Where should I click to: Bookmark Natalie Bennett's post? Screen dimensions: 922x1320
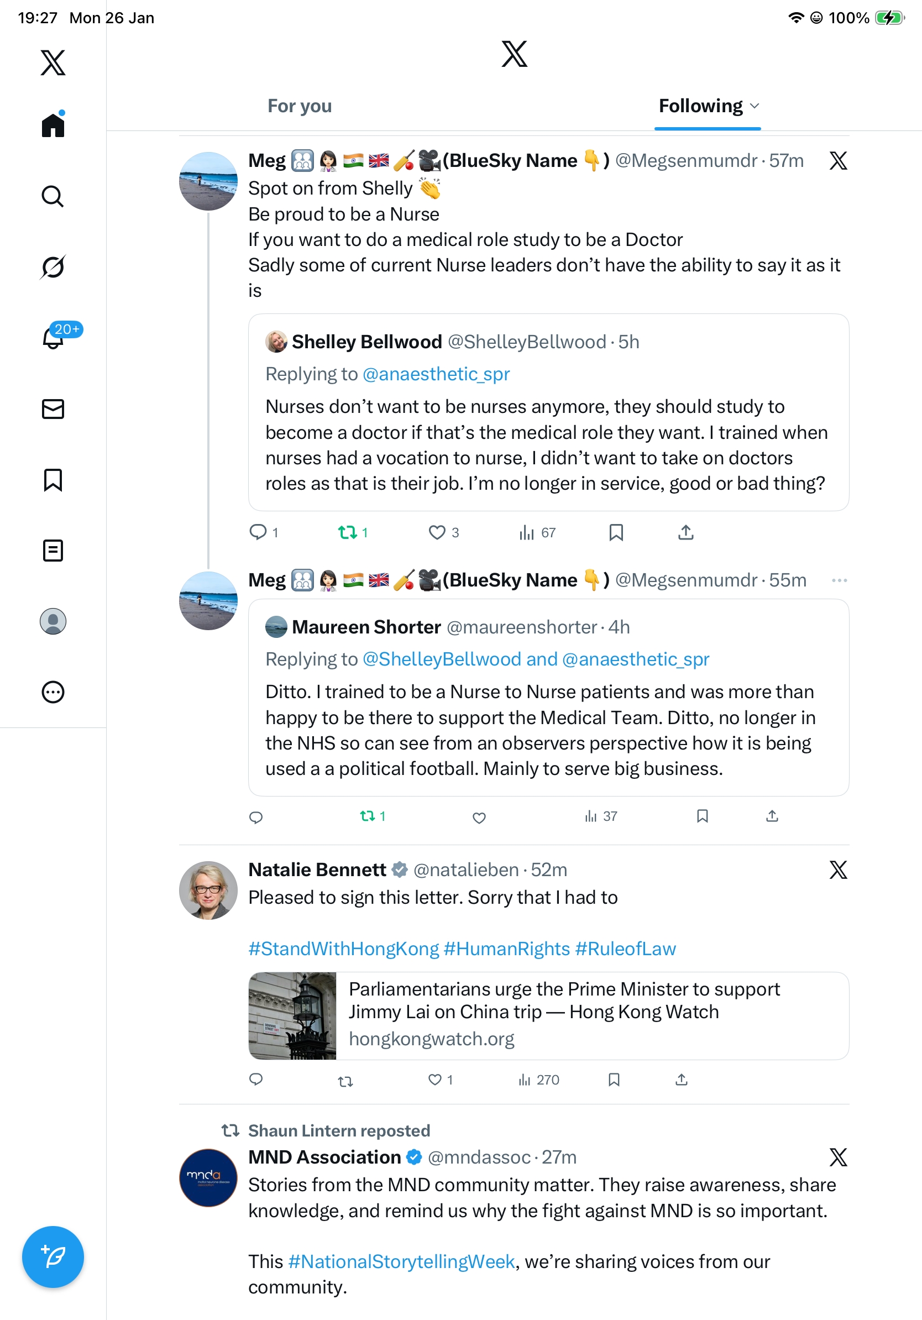614,1080
